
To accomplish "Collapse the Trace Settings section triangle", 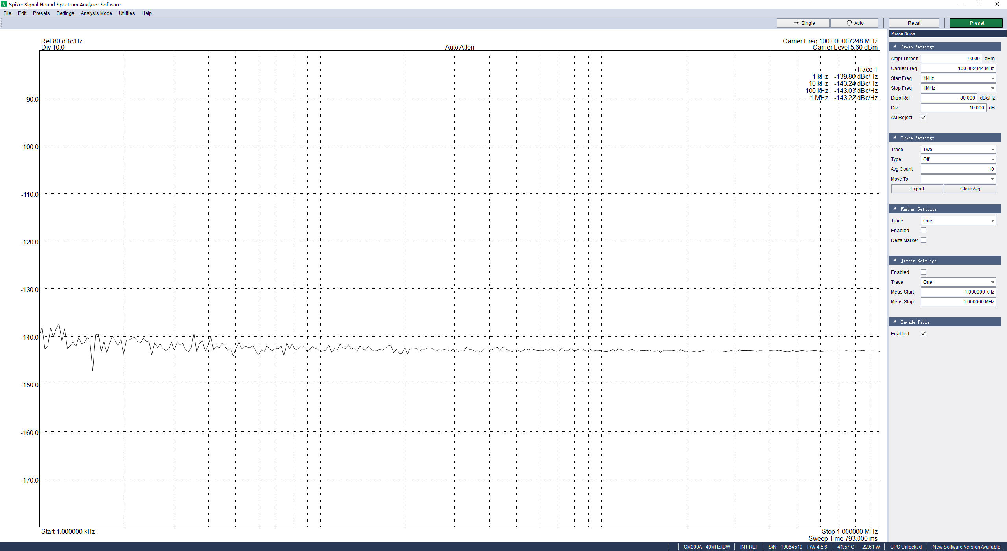I will click(x=895, y=138).
